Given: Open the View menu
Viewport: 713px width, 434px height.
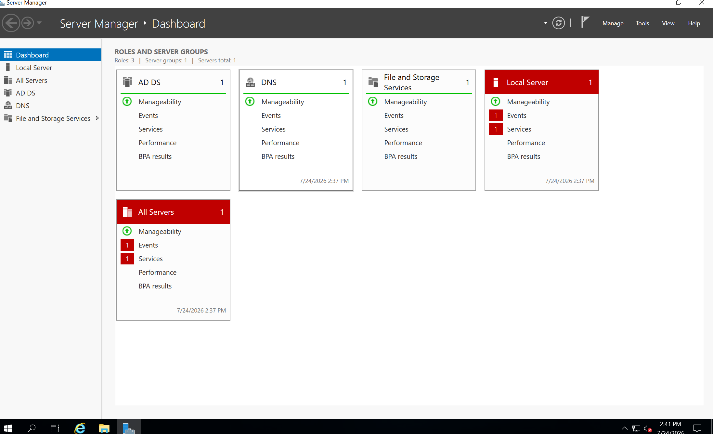Looking at the screenshot, I should (668, 23).
